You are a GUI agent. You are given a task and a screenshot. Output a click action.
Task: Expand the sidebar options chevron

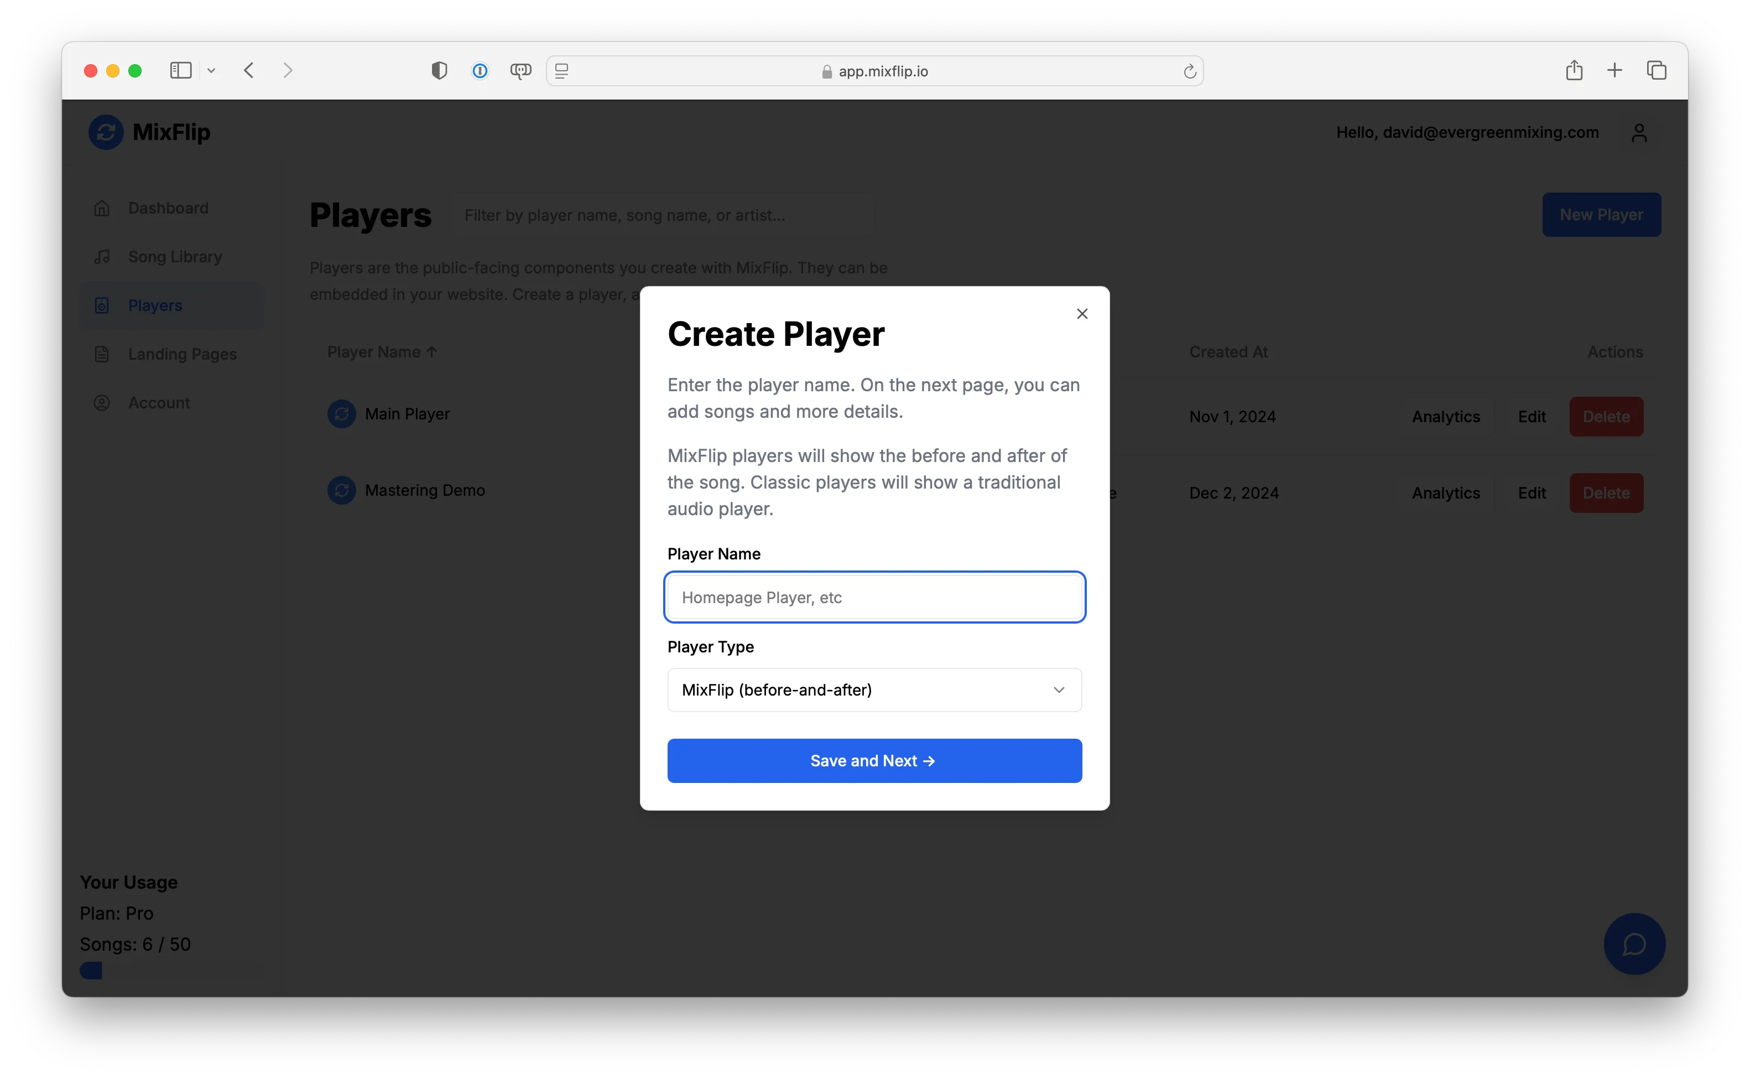(x=211, y=71)
